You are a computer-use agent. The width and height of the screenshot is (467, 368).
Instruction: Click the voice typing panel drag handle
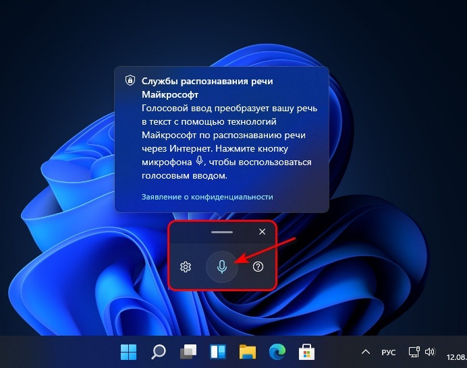click(222, 232)
